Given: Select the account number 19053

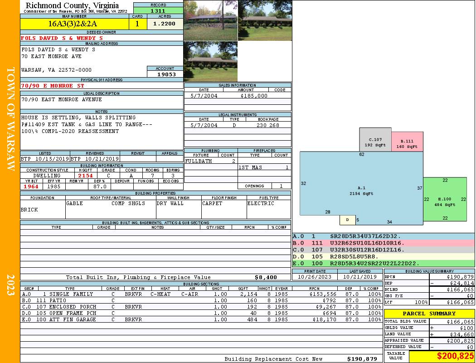Looking at the screenshot, I should tap(165, 74).
